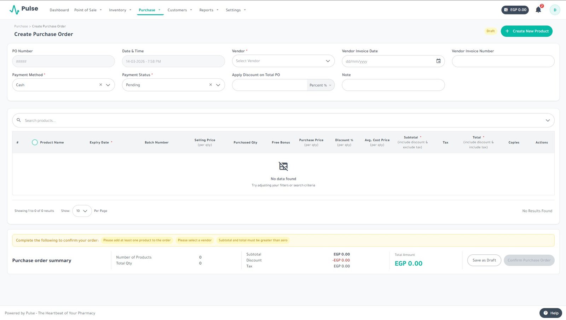Click the Save as Draft button
Viewport: 566px width, 320px height.
(x=484, y=260)
